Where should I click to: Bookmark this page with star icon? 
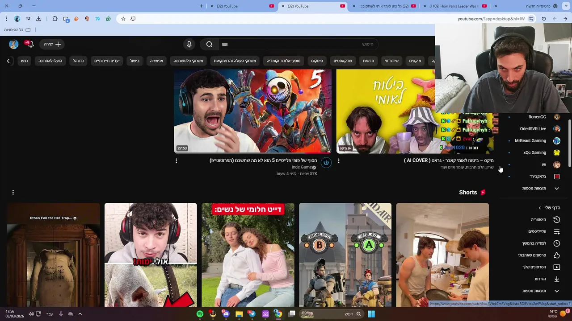[123, 19]
